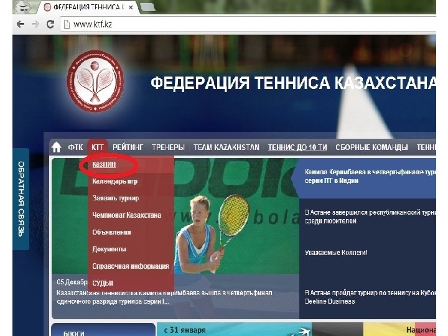This screenshot has width=448, height=336.
Task: Click the с 31 января banner
Action: [x=235, y=330]
